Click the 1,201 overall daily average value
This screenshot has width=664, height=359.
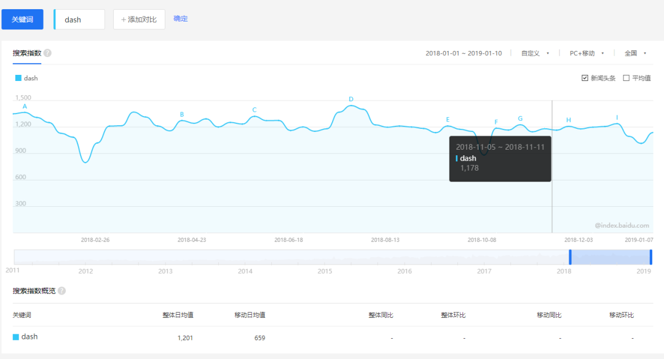tap(185, 338)
